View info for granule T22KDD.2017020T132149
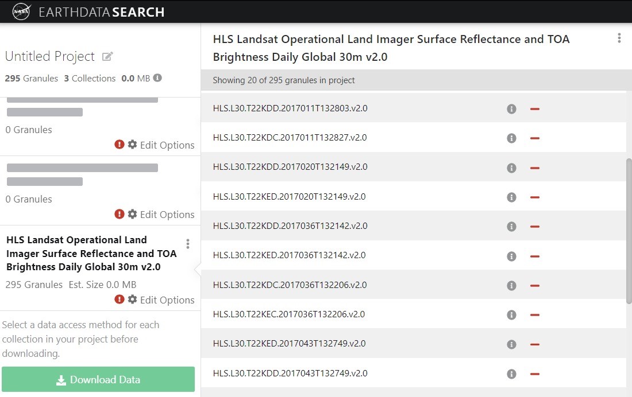The image size is (632, 397). [511, 168]
